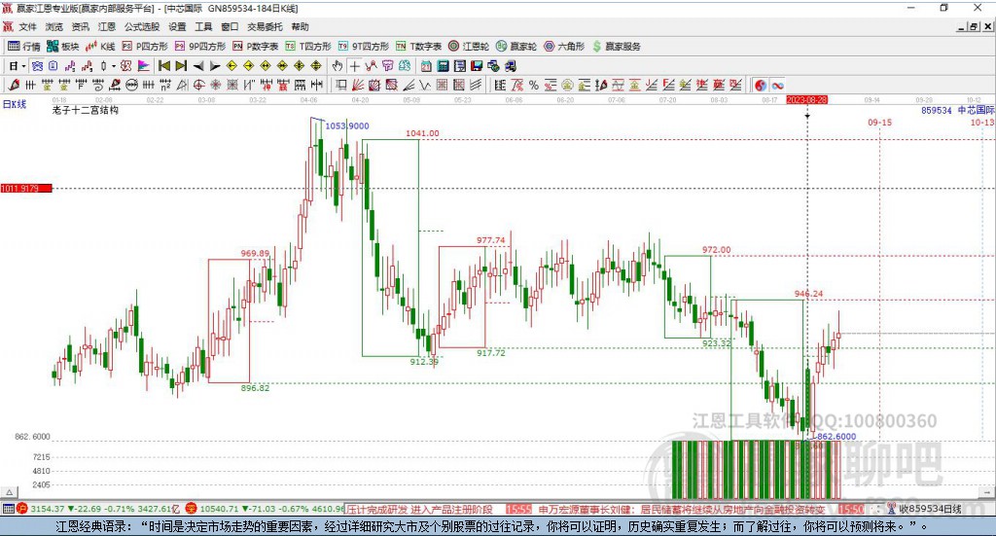Screen dimensions: 996x536
Task: Click the infinity loop icon
Action: click(777, 85)
